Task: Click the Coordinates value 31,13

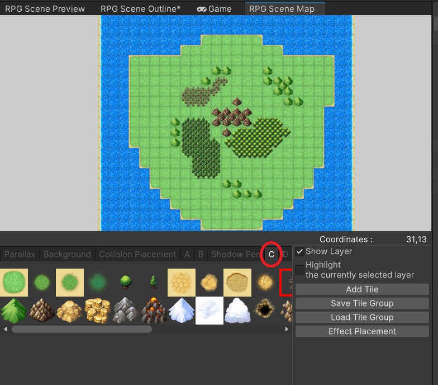Action: 416,240
